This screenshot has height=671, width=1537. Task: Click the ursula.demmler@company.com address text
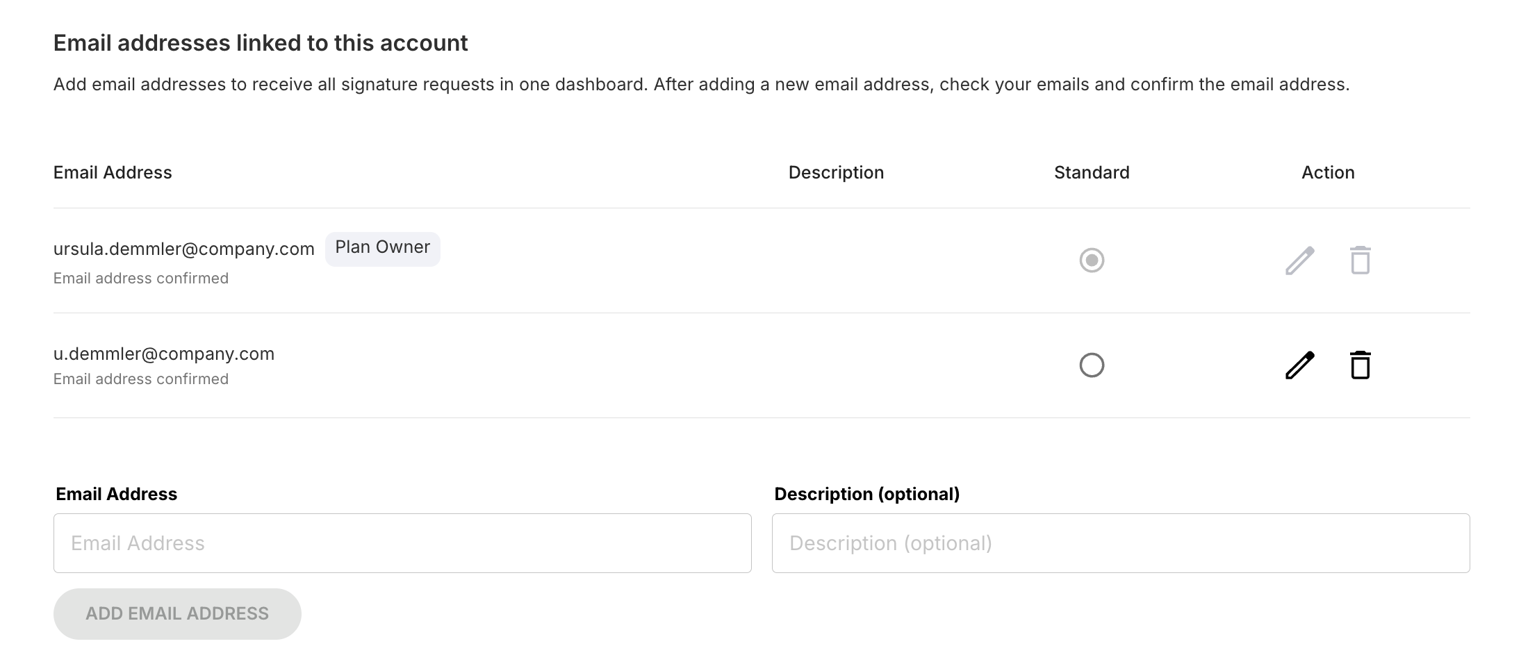pyautogui.click(x=184, y=249)
